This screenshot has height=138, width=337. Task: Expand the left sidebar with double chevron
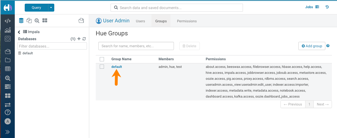point(8,132)
